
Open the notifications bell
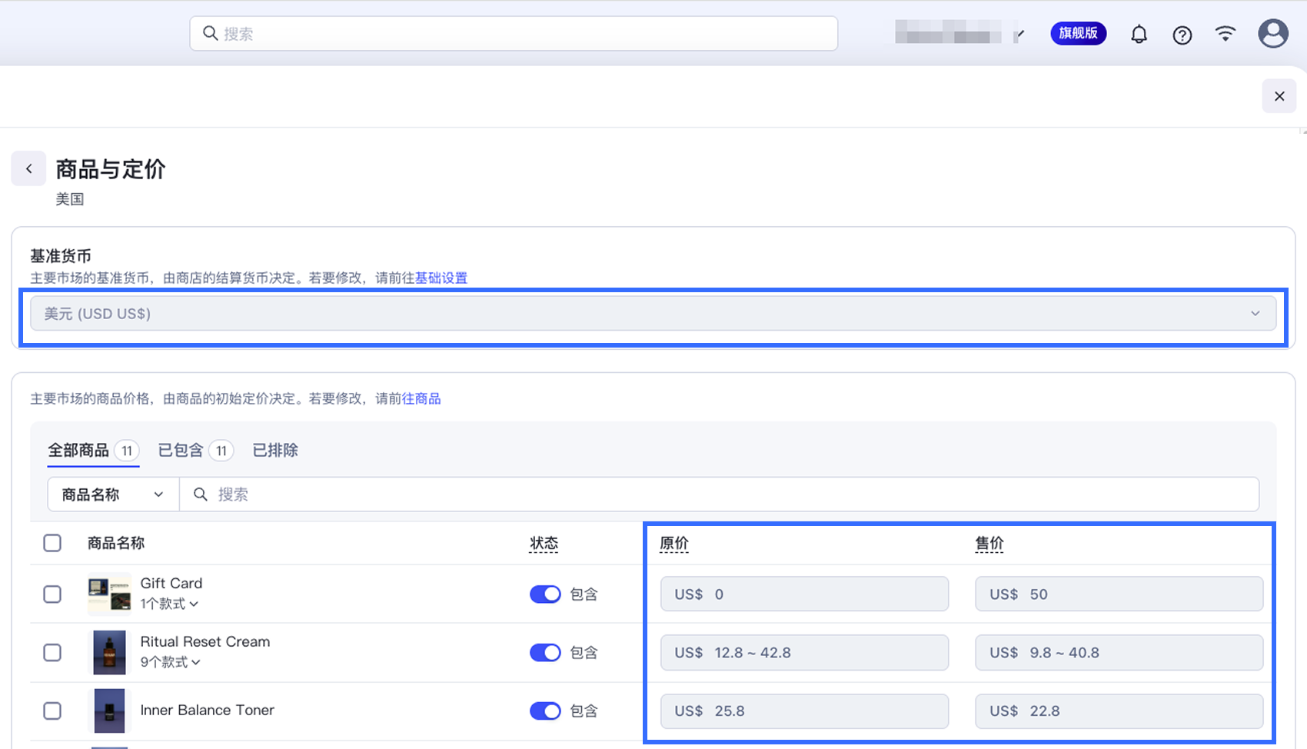click(1139, 35)
